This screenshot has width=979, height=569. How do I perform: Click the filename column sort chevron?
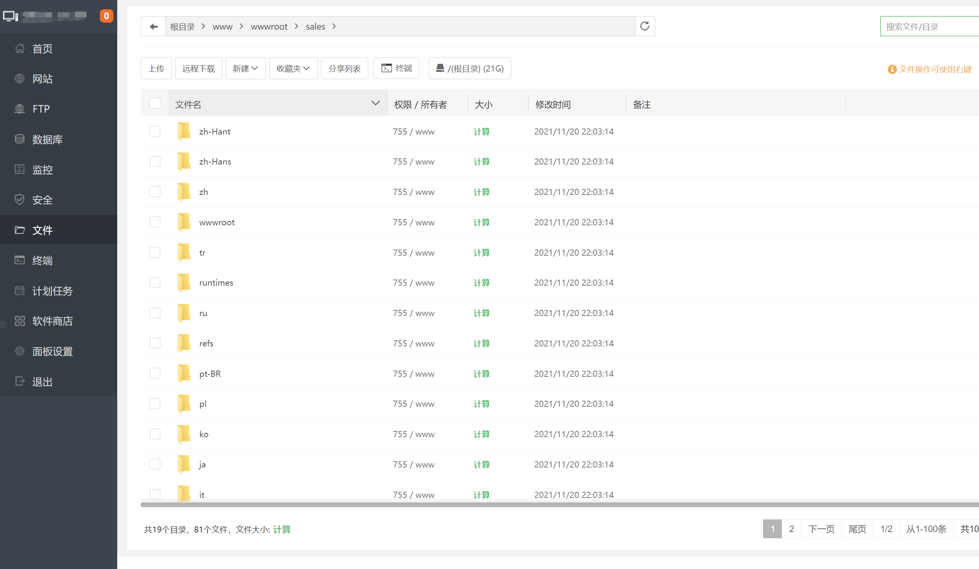tap(375, 103)
